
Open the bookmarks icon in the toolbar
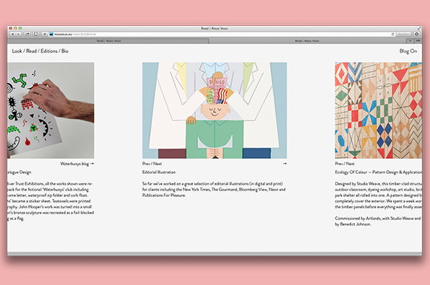(35, 34)
